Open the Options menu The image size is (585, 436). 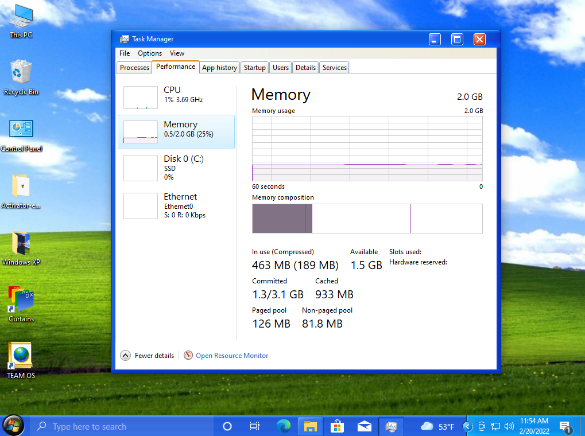pyautogui.click(x=150, y=53)
